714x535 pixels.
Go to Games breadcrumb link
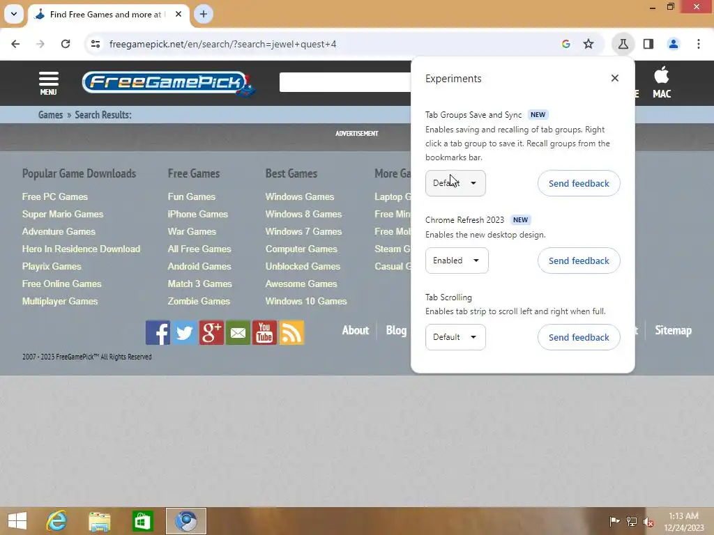pos(50,115)
